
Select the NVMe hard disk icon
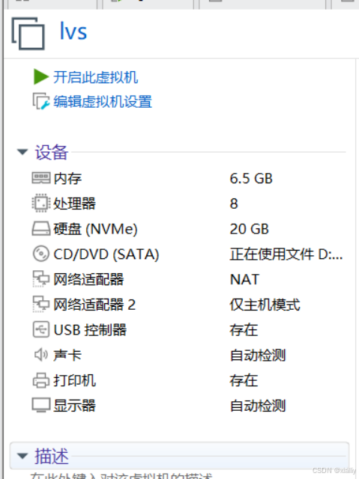click(x=41, y=229)
